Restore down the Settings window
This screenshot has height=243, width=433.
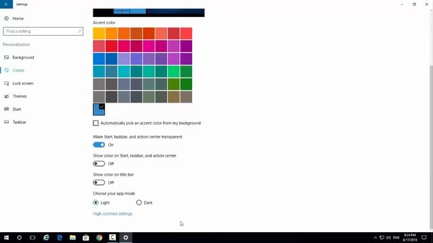[x=414, y=4]
